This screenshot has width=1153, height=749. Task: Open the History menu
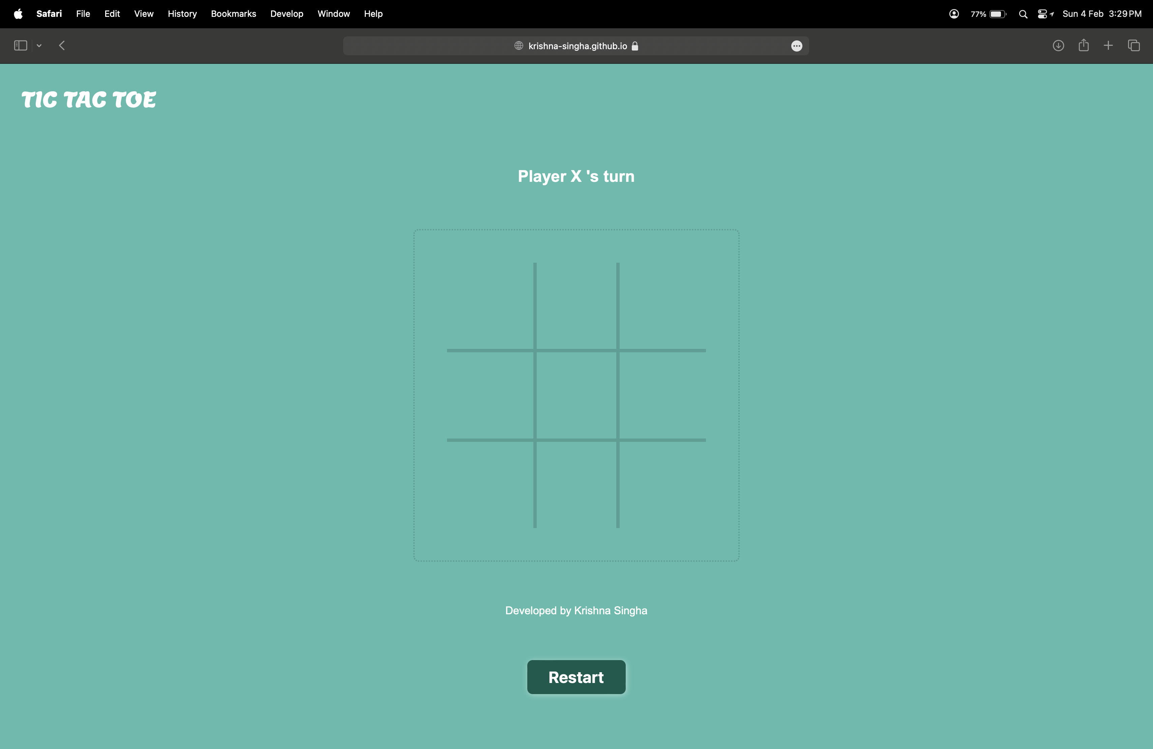coord(182,14)
